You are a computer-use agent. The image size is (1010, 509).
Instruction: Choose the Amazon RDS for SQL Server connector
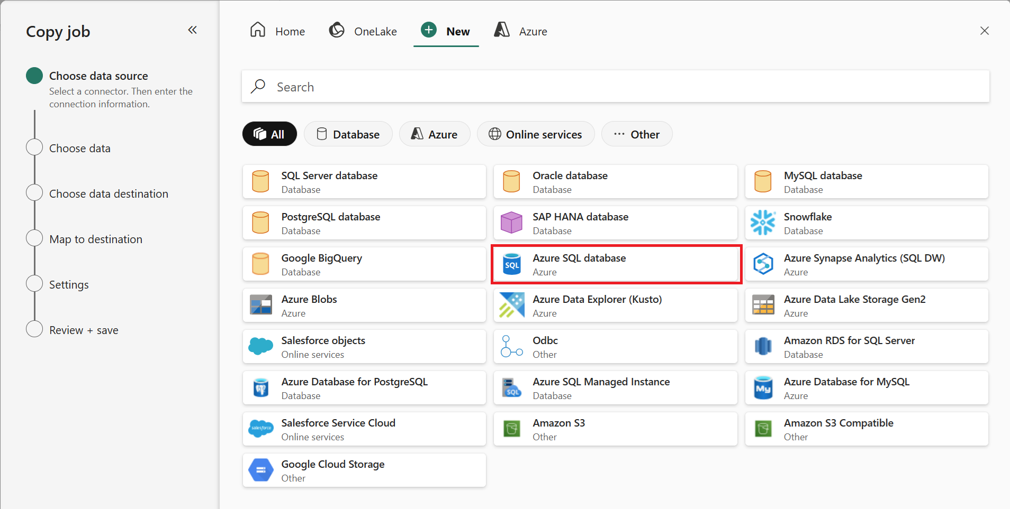867,346
